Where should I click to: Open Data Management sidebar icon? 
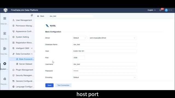(x=5, y=48)
